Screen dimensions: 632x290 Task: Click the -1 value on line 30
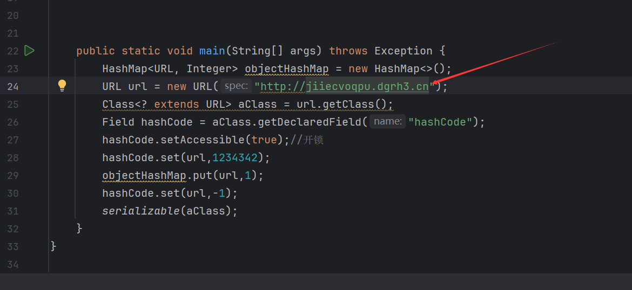pos(219,193)
